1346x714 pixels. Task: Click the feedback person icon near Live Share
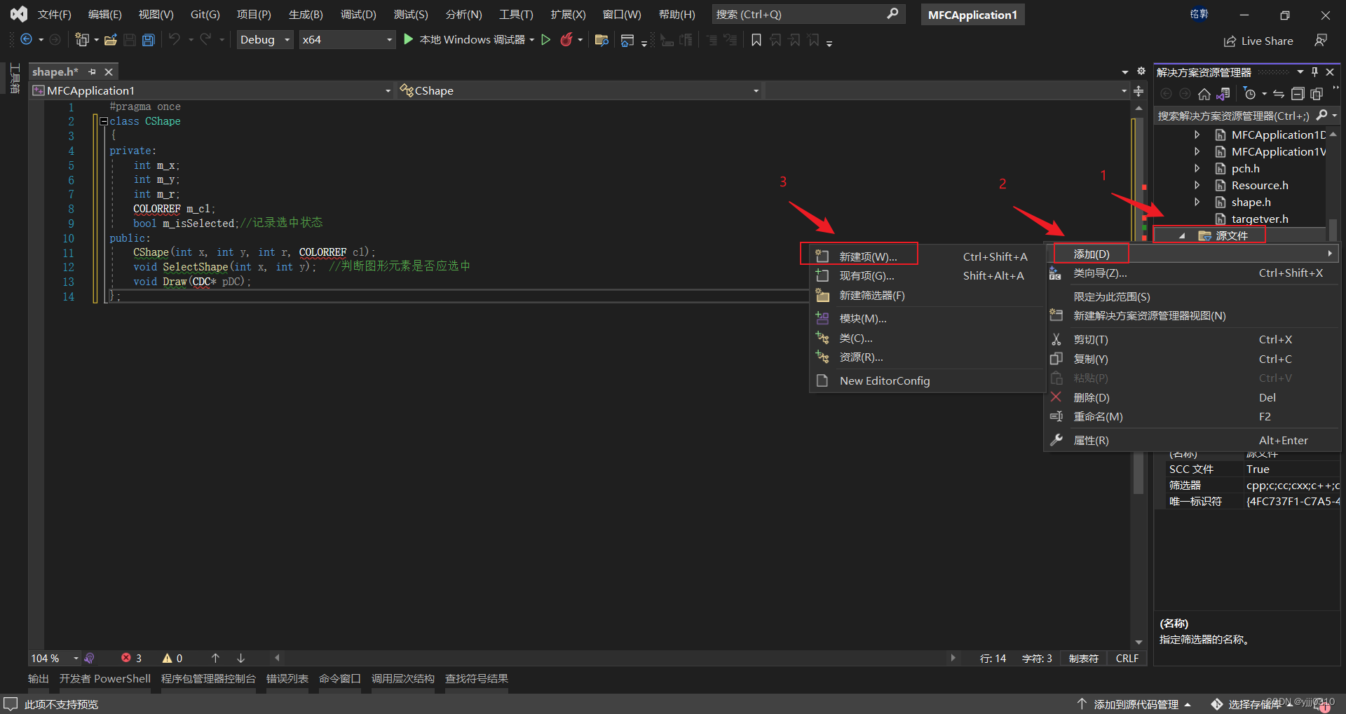click(x=1321, y=41)
